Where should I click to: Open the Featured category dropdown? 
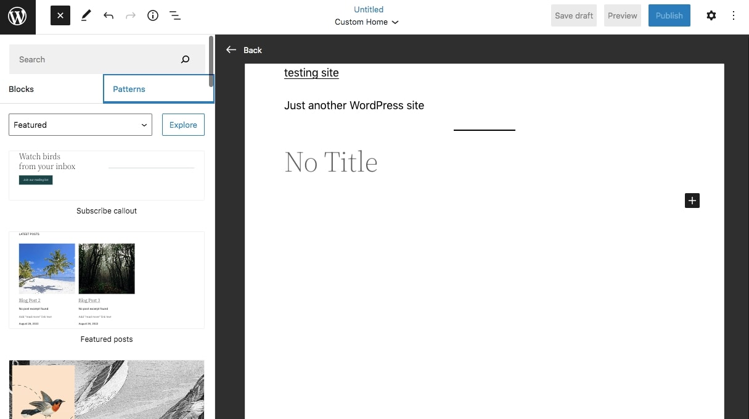80,125
